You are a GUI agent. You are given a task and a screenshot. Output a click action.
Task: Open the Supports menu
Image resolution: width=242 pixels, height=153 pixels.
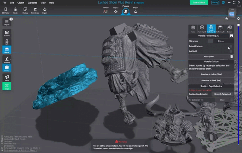pyautogui.click(x=32, y=3)
